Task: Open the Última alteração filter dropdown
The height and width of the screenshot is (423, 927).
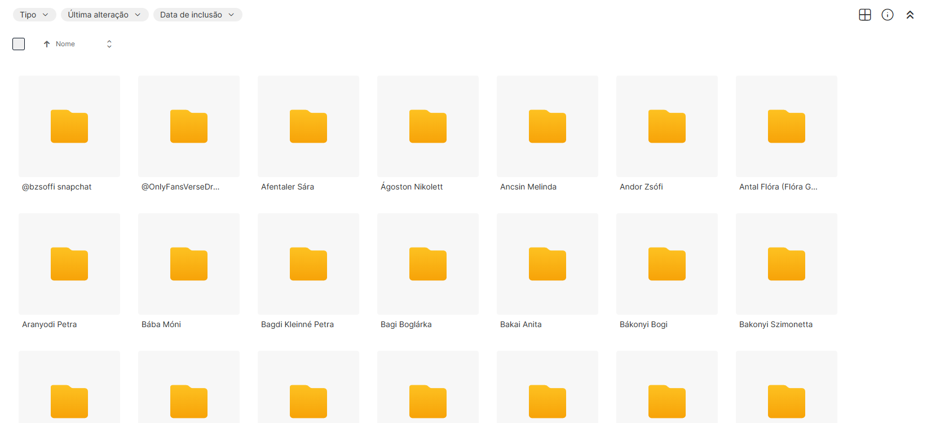Action: coord(104,15)
